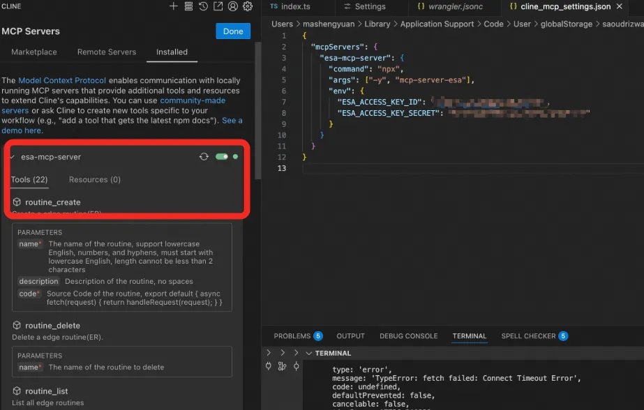Image resolution: width=644 pixels, height=410 pixels.
Task: Open the Cline settings gear icon
Action: (248, 6)
